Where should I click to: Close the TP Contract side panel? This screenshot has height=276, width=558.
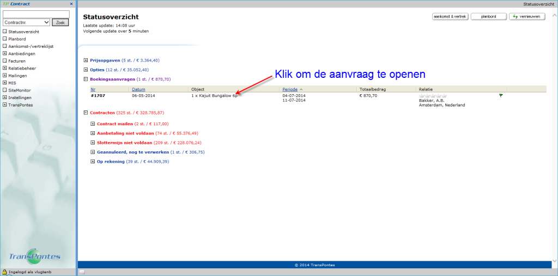(71, 4)
